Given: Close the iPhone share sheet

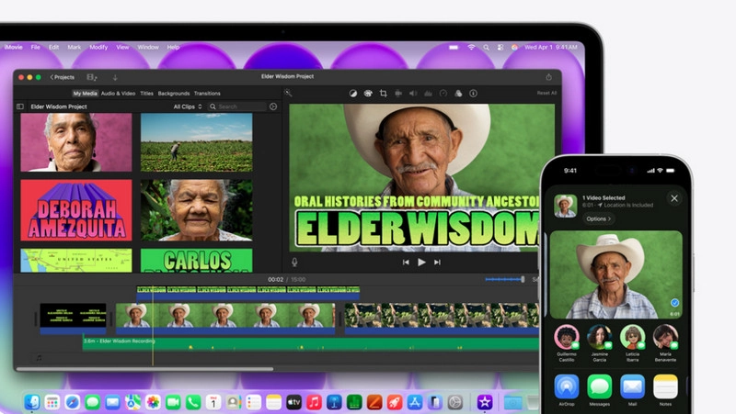Looking at the screenshot, I should pyautogui.click(x=674, y=198).
